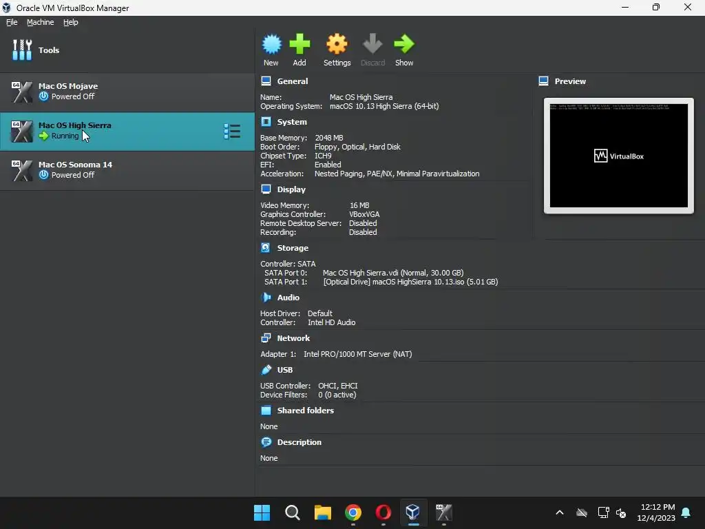The height and width of the screenshot is (529, 705).
Task: Click the Display section heading
Action: (x=291, y=189)
